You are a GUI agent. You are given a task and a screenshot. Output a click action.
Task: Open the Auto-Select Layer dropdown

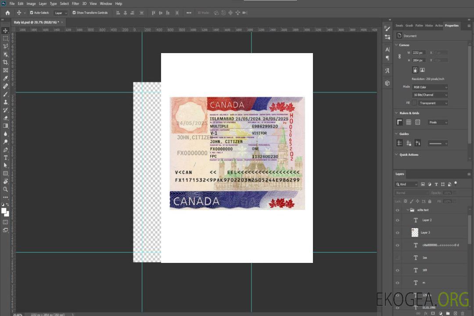point(61,13)
